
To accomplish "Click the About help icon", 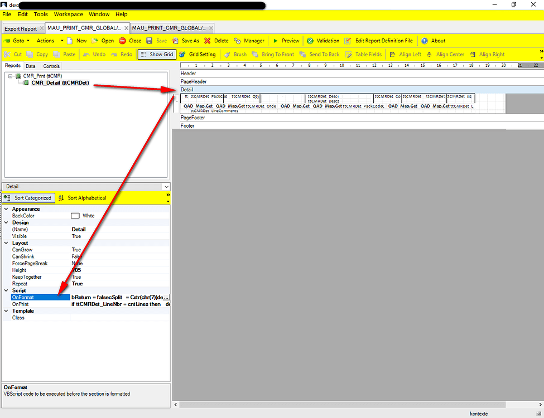I will point(424,41).
